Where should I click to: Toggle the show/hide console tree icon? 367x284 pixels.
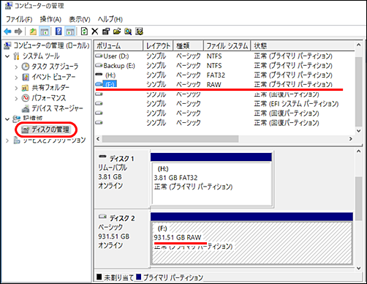45,31
